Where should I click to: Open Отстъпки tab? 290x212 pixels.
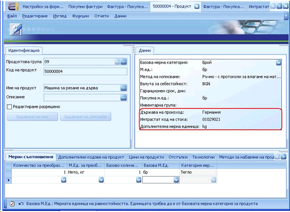[x=178, y=157]
